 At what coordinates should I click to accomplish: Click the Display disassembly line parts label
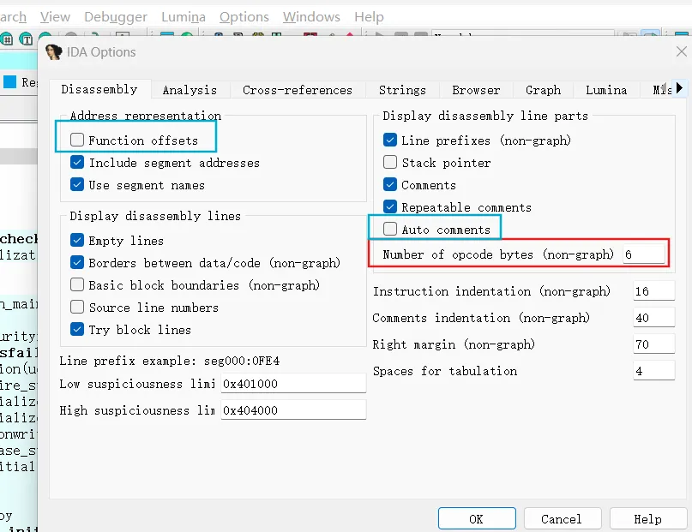pyautogui.click(x=485, y=116)
